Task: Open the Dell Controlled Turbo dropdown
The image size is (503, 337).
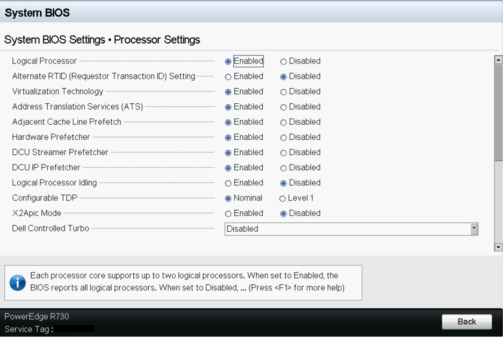Action: point(347,229)
